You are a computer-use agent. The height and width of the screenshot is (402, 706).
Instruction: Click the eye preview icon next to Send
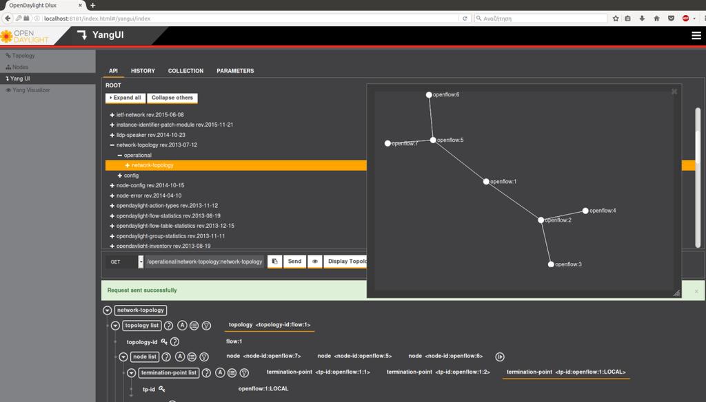coord(314,262)
